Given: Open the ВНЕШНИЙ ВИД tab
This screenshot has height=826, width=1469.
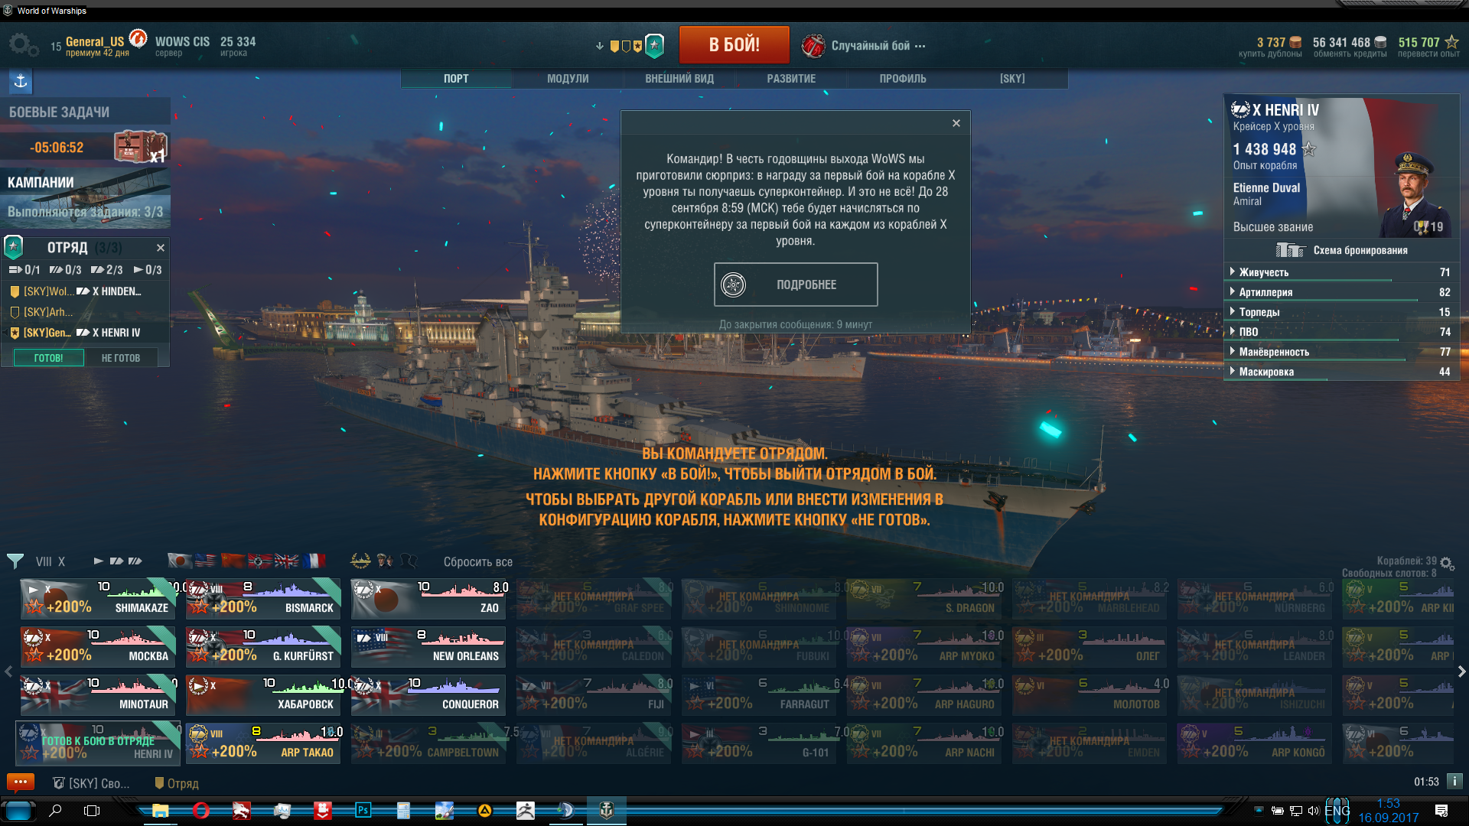Looking at the screenshot, I should click(x=679, y=79).
